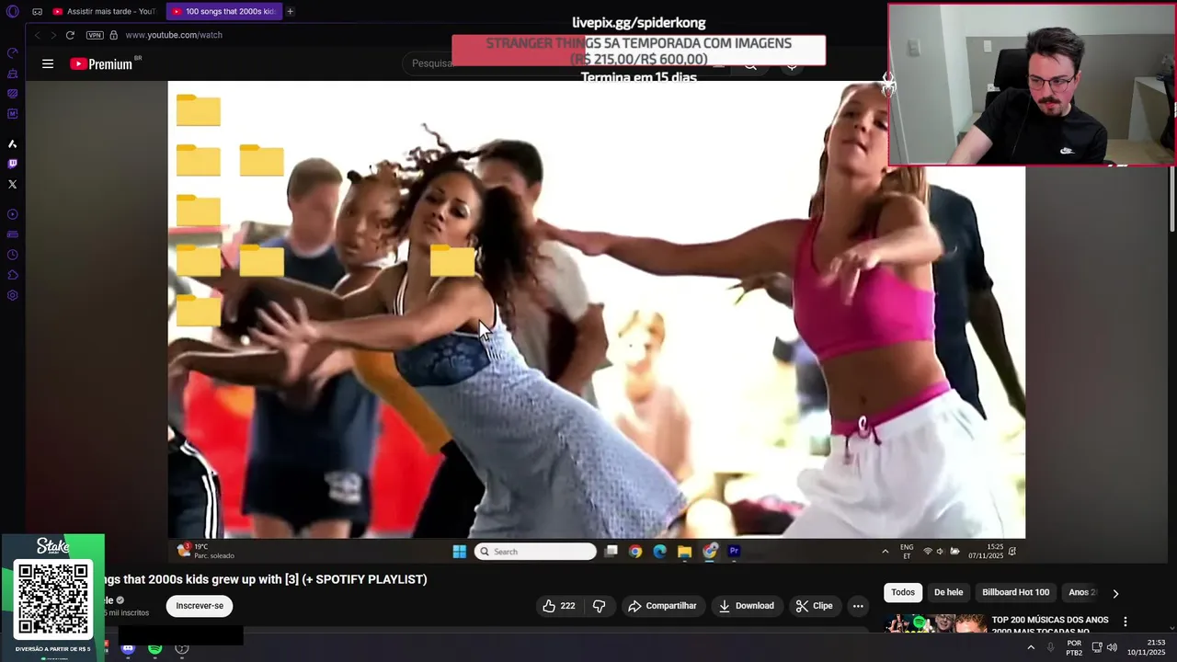Open options menu for TOP 200 video
The image size is (1177, 662).
tap(1125, 622)
